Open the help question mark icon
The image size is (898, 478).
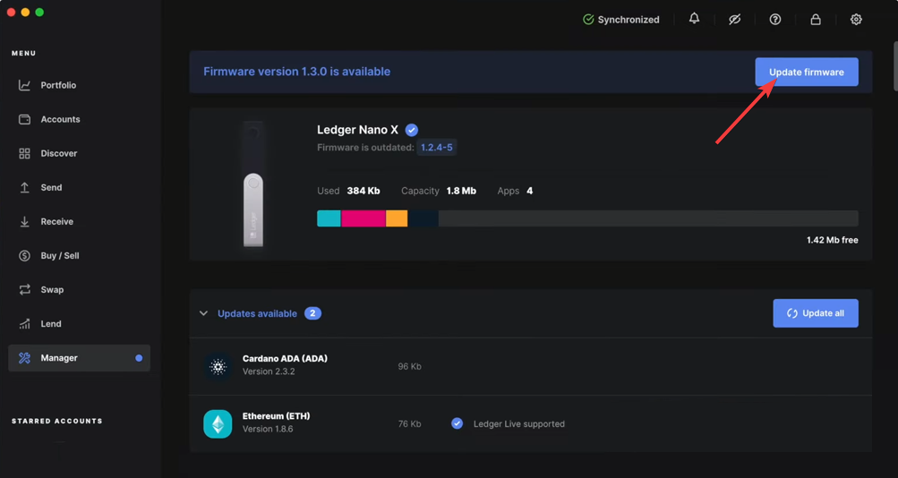(x=775, y=19)
